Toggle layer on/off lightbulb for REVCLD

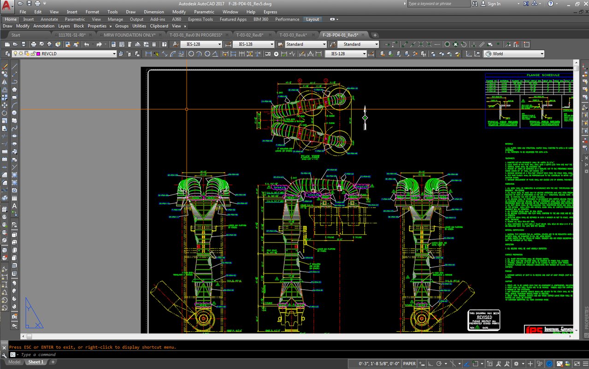click(15, 54)
